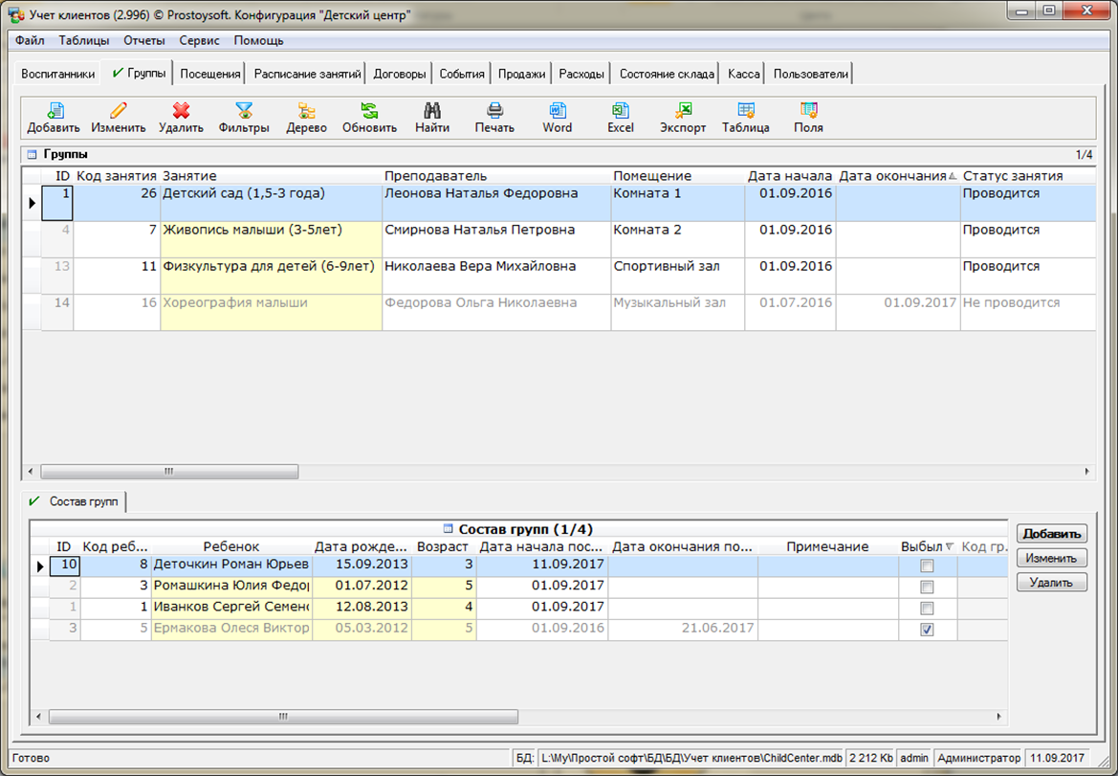
Task: Open the Фильтры funnel tool
Action: pos(244,111)
